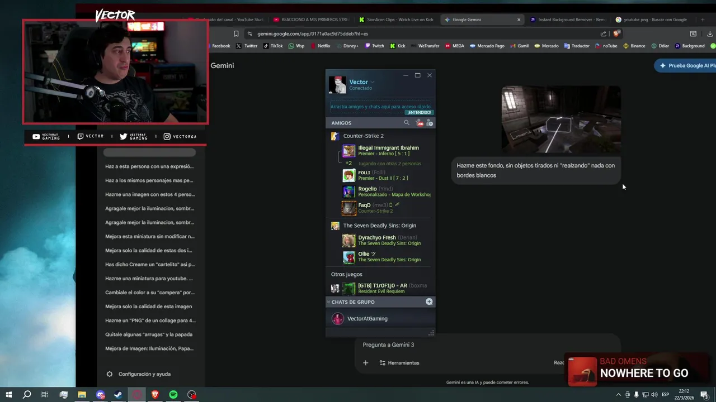Dismiss tip with ¡ENTENDIDO! button
This screenshot has width=716, height=402.
[419, 112]
